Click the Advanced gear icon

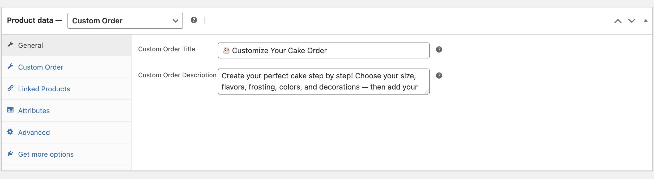coord(10,132)
